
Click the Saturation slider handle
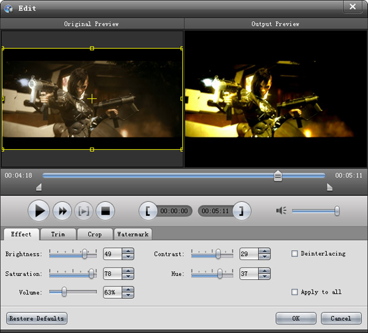coord(91,274)
